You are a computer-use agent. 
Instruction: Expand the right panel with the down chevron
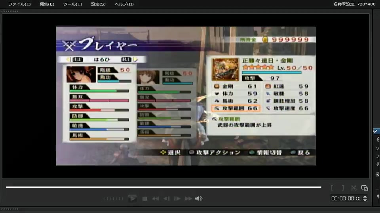pyautogui.click(x=378, y=174)
